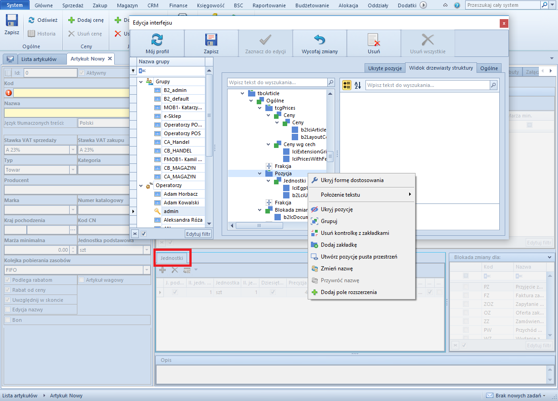Collapse the tcgPrices tree node
Image resolution: width=558 pixels, height=401 pixels.
[260, 108]
